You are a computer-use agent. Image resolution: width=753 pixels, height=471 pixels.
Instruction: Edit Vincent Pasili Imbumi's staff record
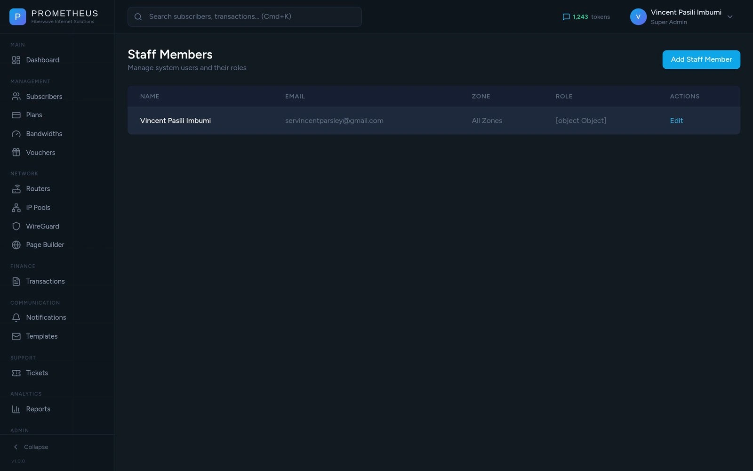pyautogui.click(x=676, y=121)
